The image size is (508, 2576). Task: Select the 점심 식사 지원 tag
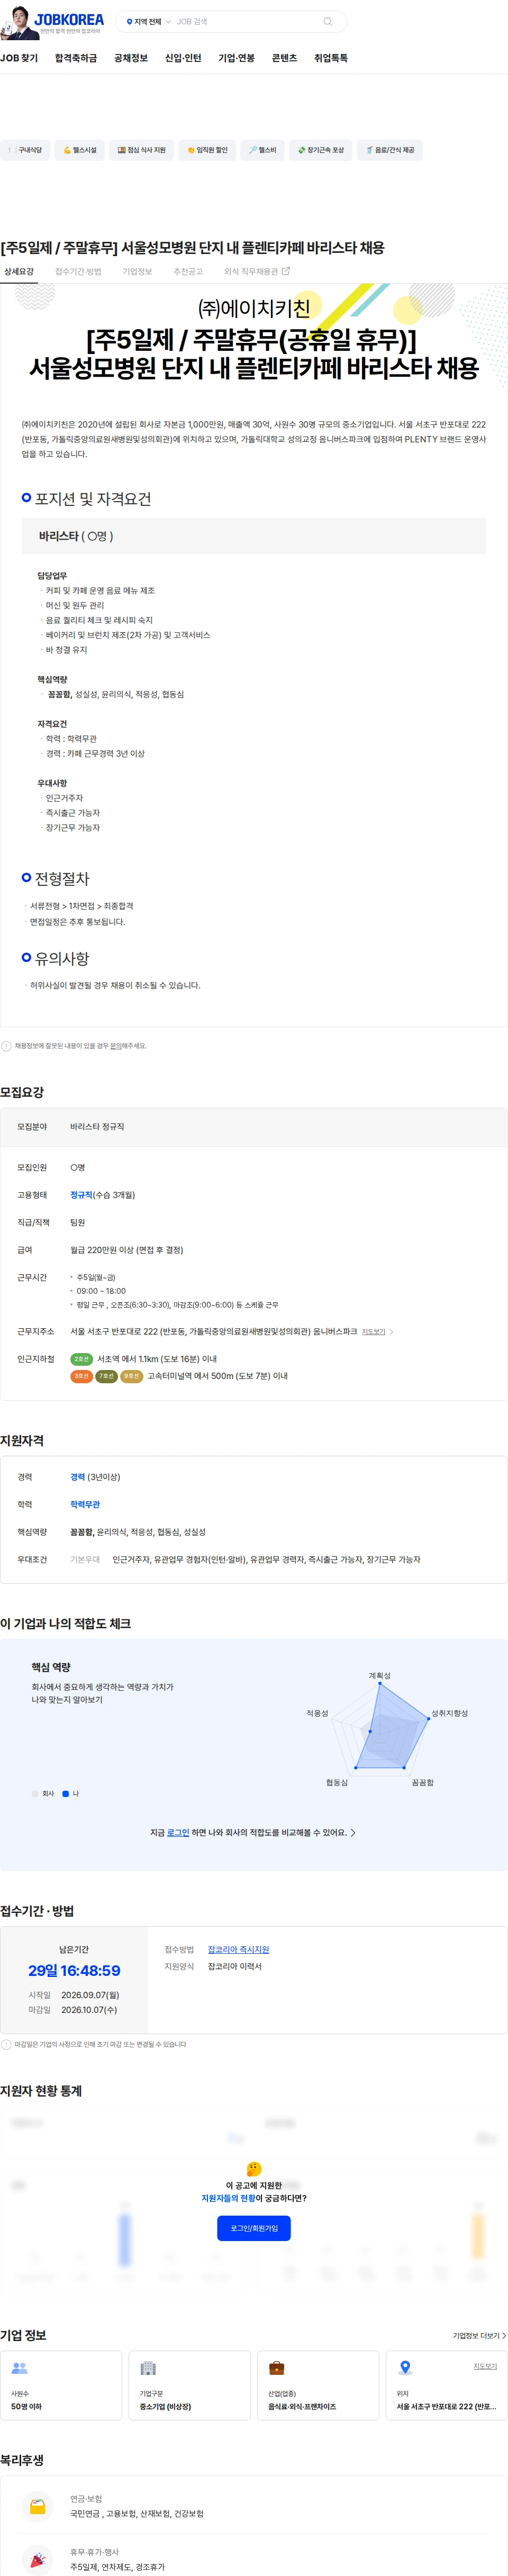(141, 150)
